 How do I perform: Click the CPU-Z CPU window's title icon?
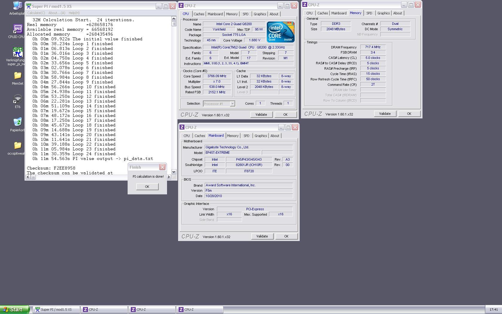pyautogui.click(x=181, y=5)
